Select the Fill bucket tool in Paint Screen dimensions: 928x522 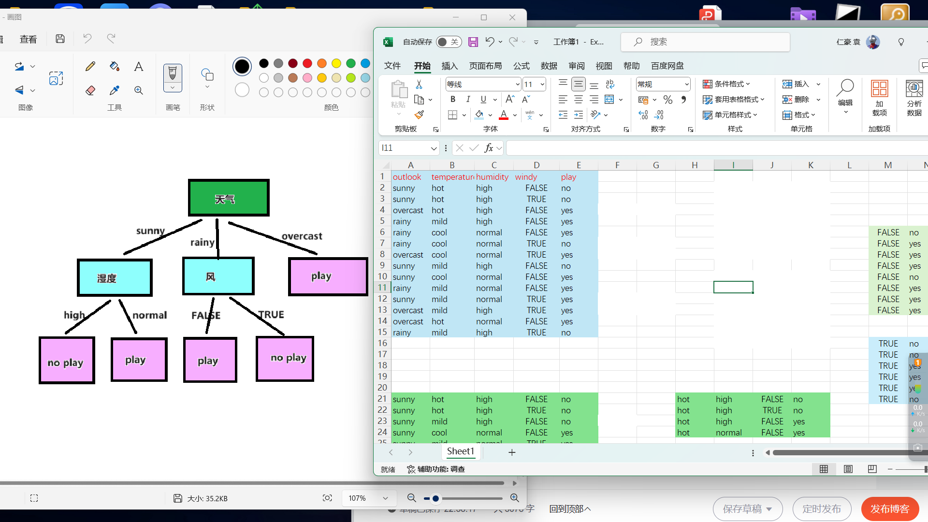[115, 66]
